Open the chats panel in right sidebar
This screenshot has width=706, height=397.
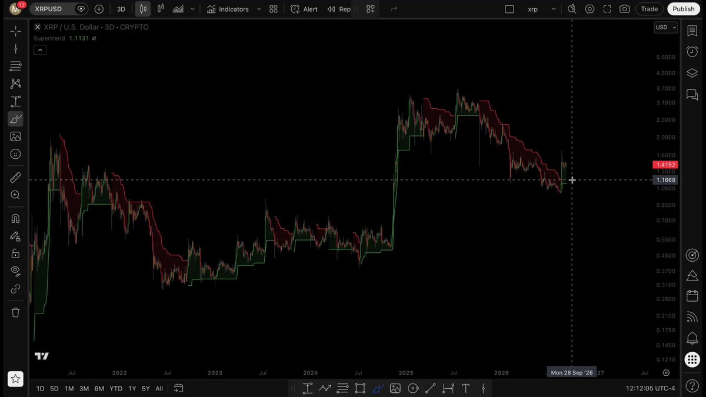(692, 94)
